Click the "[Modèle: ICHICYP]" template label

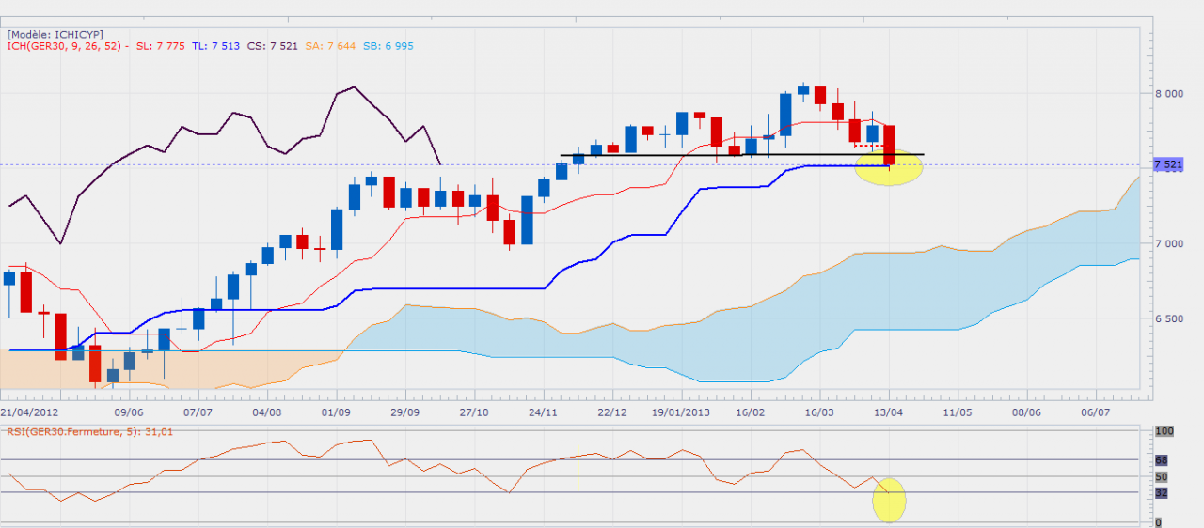[55, 34]
